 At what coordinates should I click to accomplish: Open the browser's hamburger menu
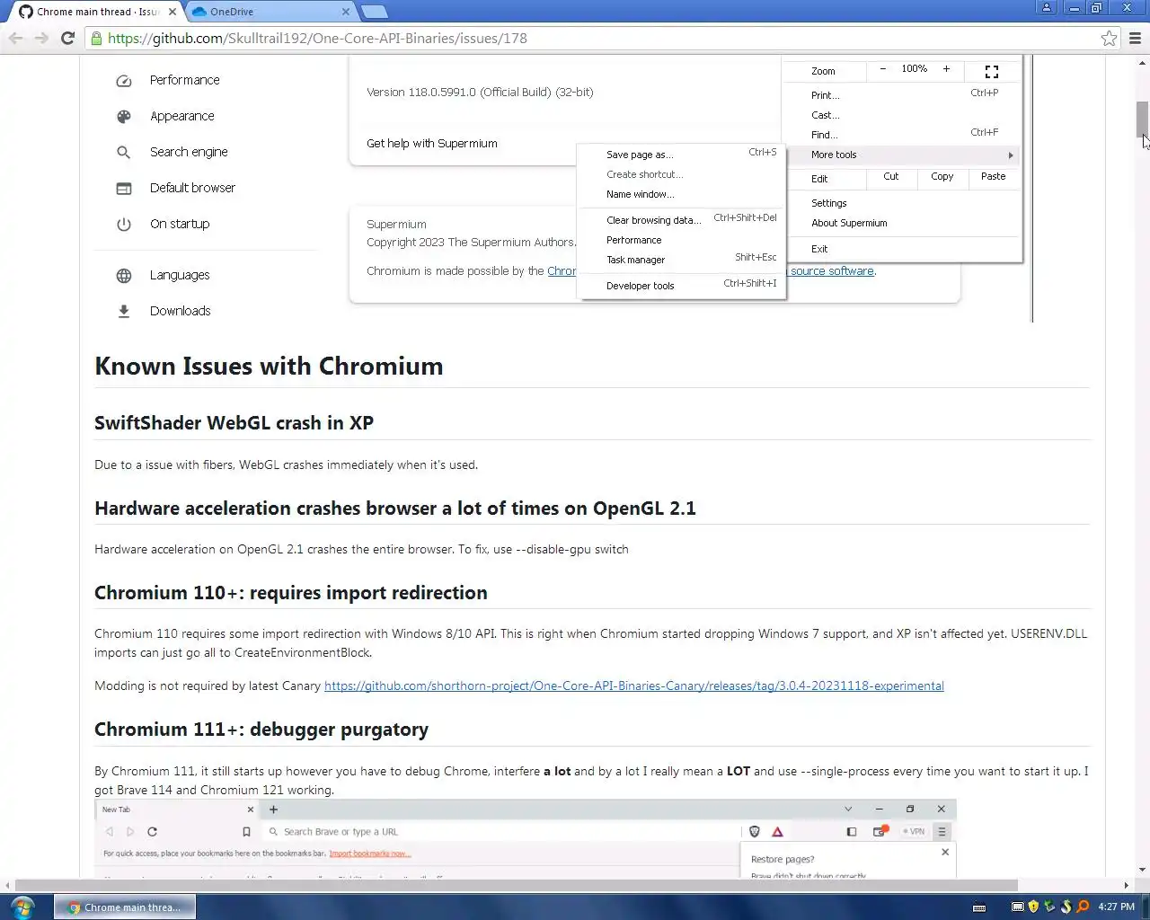pyautogui.click(x=1135, y=38)
